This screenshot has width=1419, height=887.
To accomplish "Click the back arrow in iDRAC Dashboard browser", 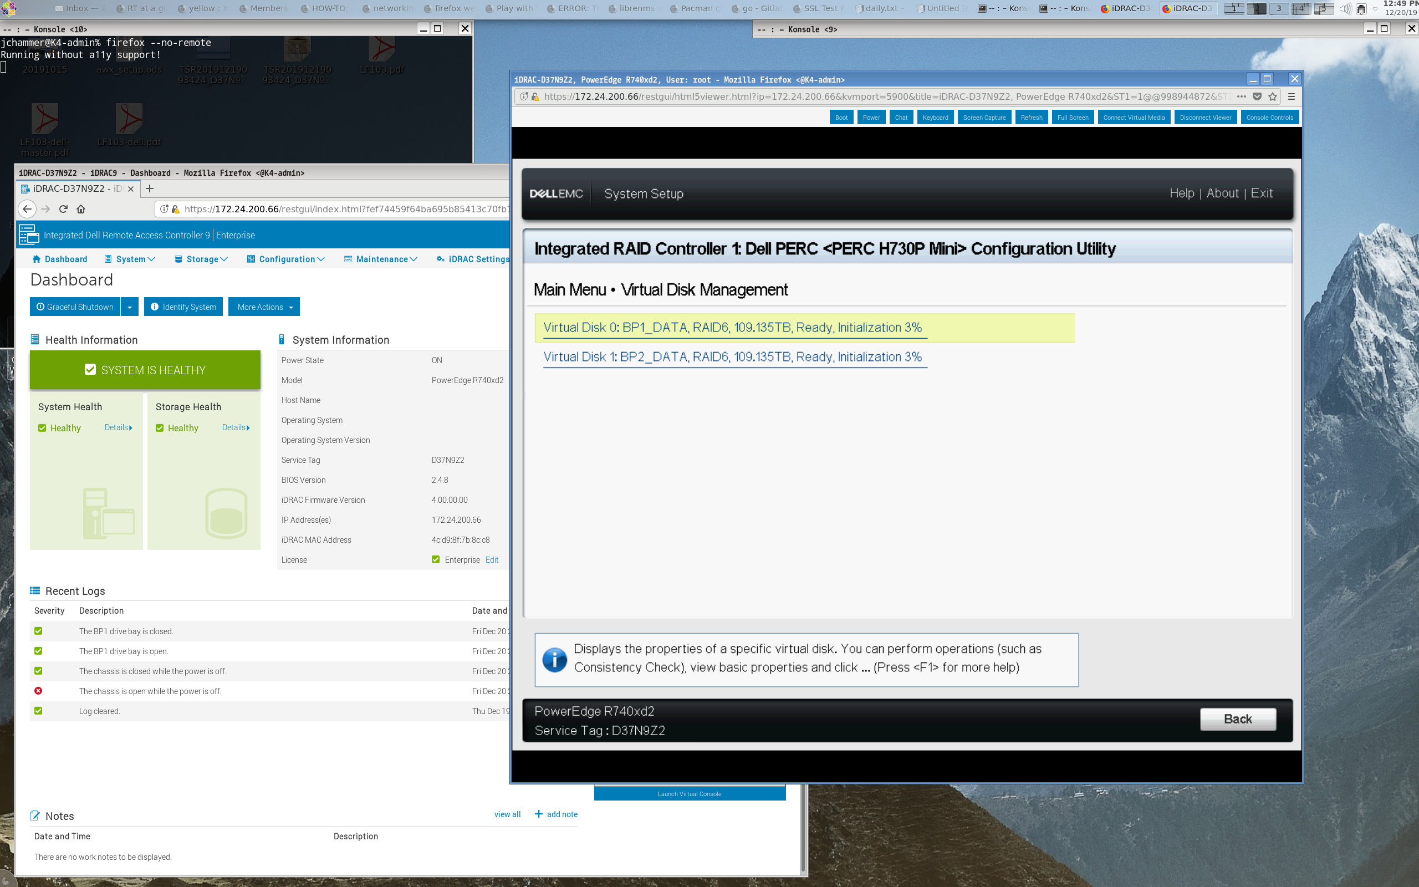I will click(x=27, y=209).
